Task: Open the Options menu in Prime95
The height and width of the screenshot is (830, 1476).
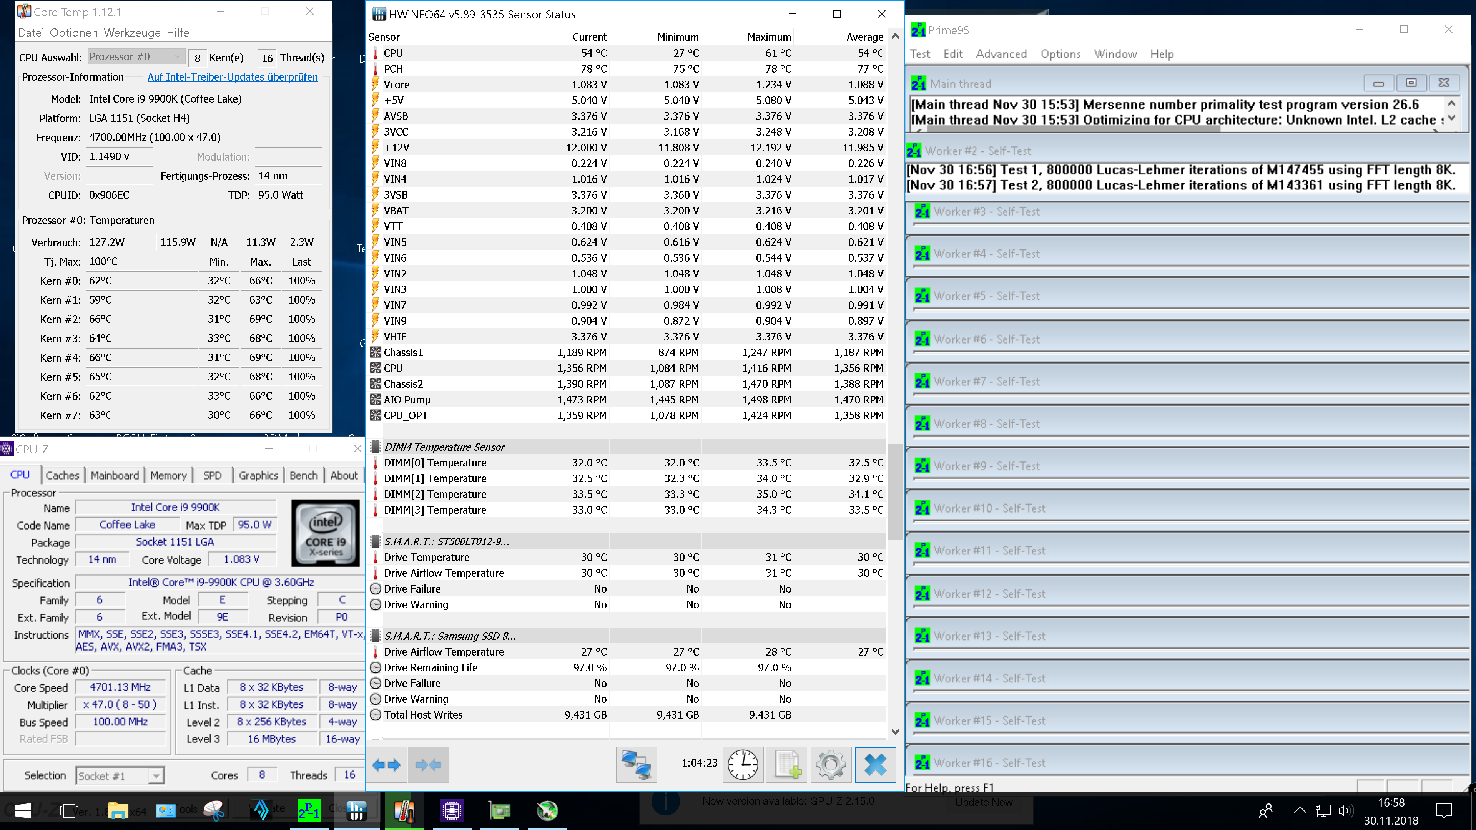Action: pyautogui.click(x=1060, y=54)
